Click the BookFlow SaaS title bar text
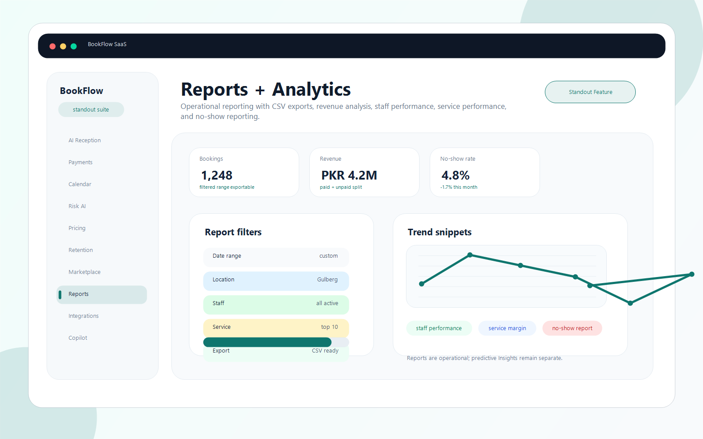 (x=107, y=44)
